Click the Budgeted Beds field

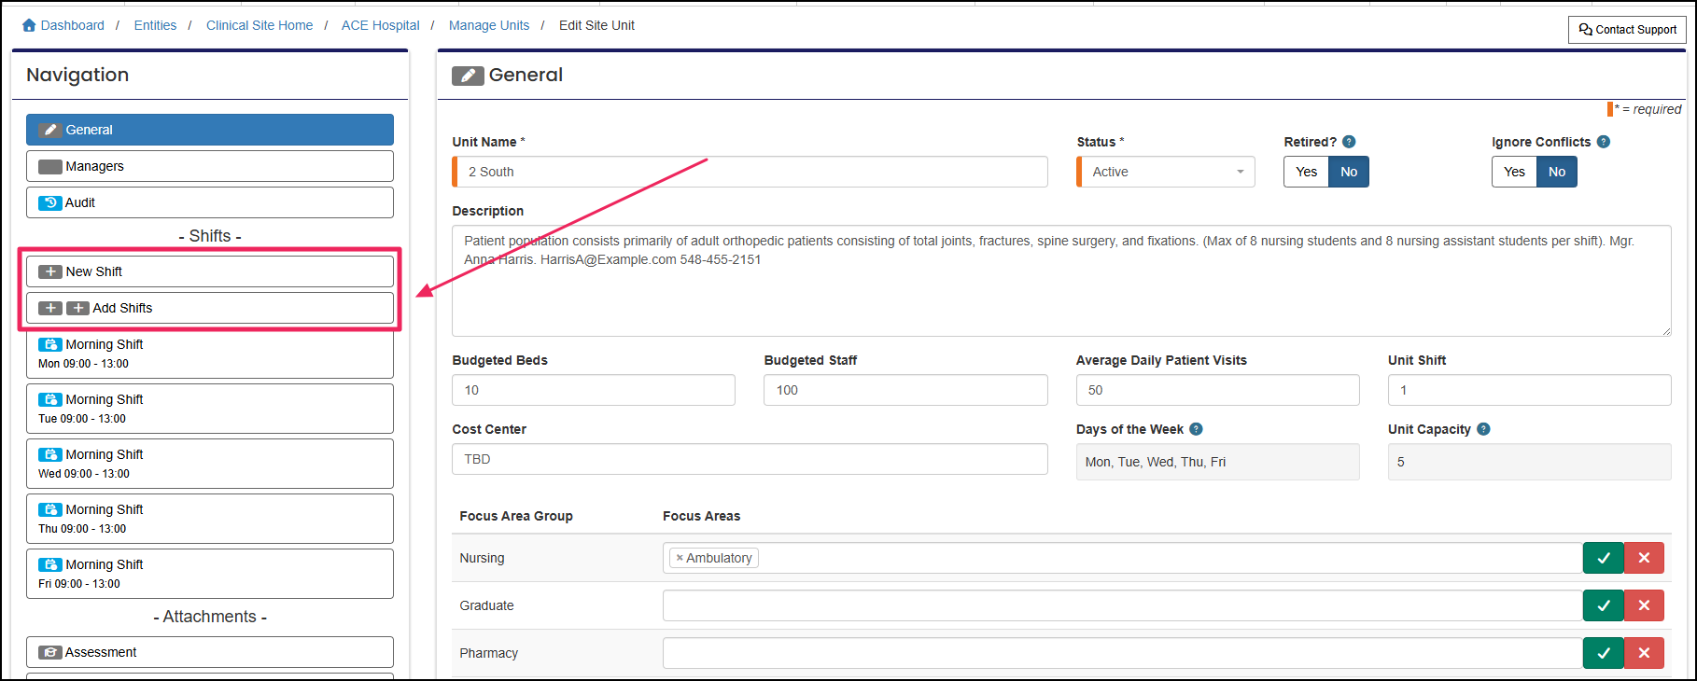594,390
